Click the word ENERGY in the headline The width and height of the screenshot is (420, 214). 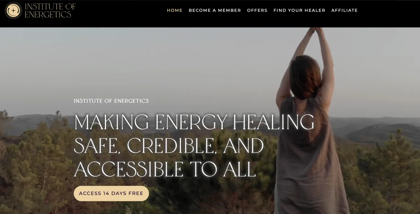[x=191, y=123]
